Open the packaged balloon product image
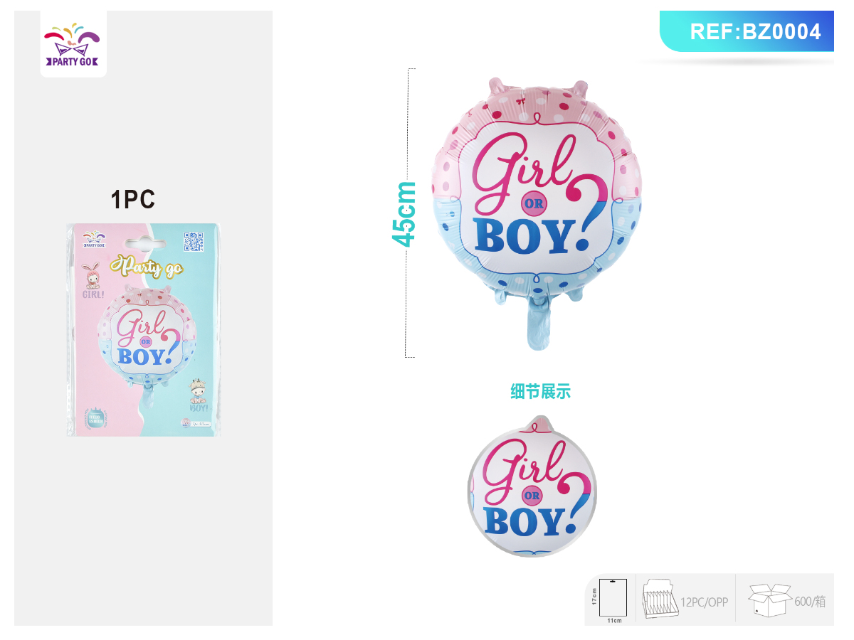The height and width of the screenshot is (640, 854). 144,329
